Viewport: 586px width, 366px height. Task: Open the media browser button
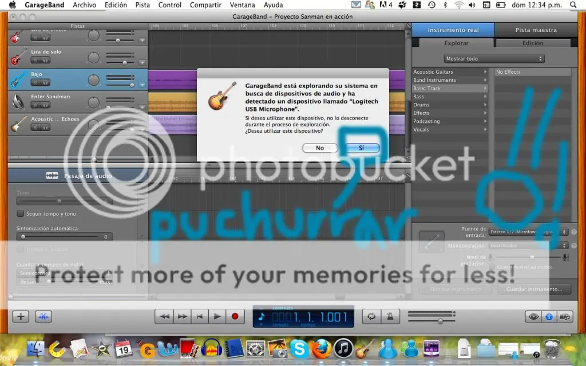coord(565,317)
